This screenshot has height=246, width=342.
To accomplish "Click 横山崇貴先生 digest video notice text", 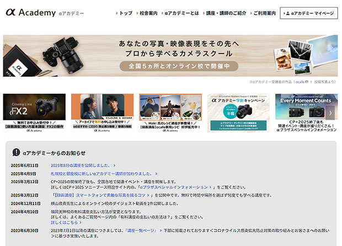I will pos(115,204).
